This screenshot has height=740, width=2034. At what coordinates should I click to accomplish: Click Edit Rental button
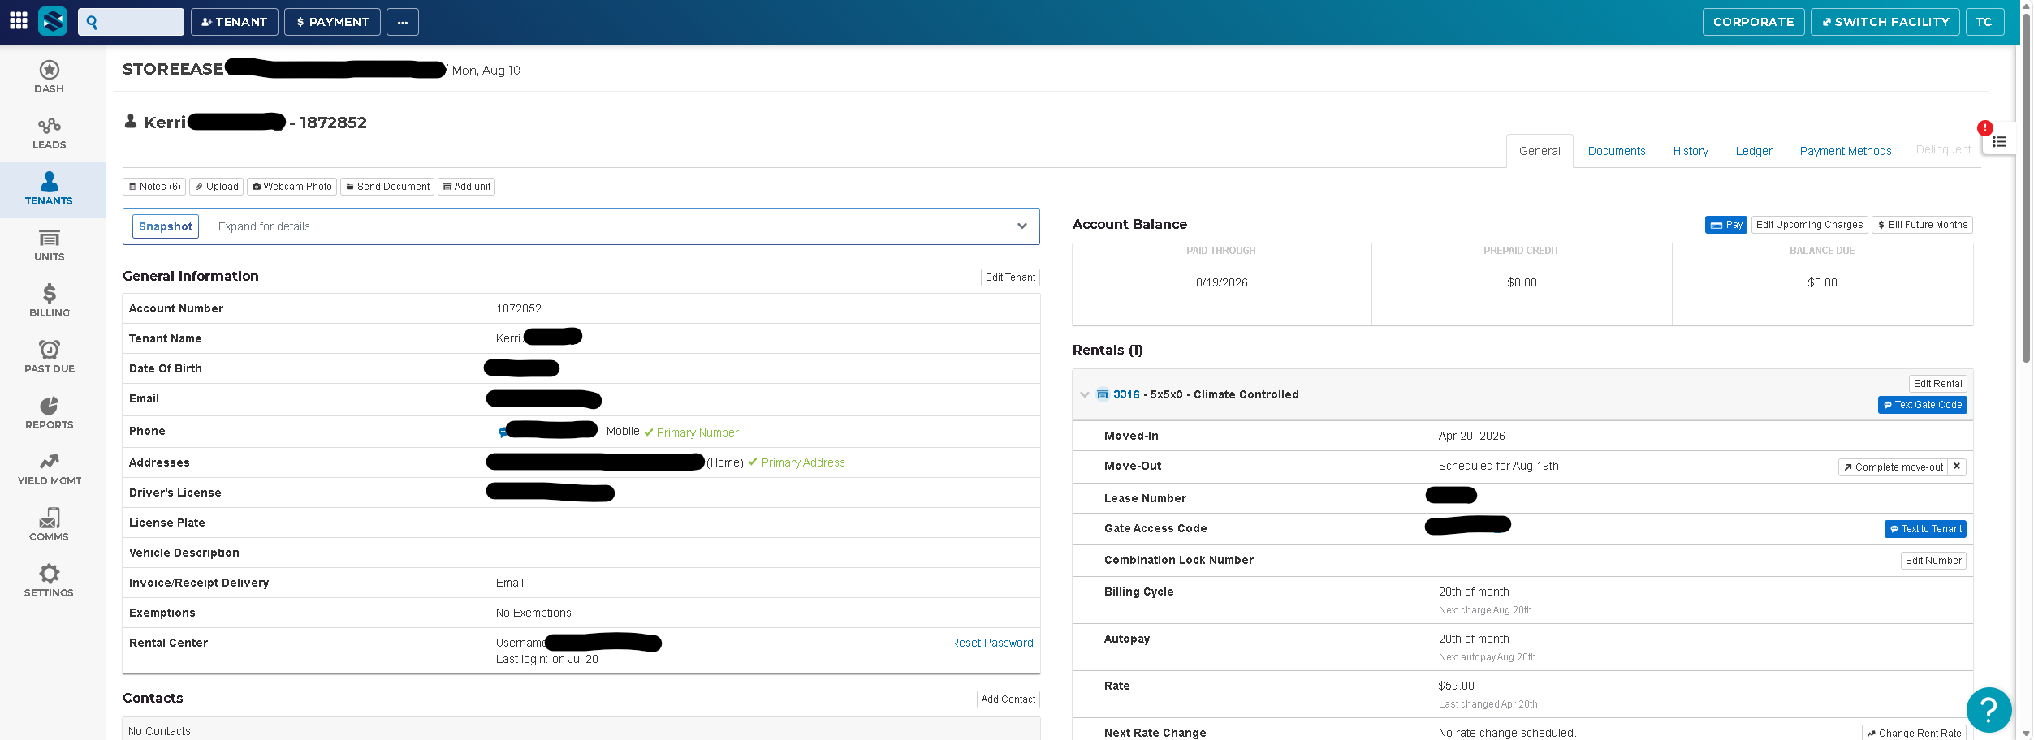click(x=1937, y=384)
